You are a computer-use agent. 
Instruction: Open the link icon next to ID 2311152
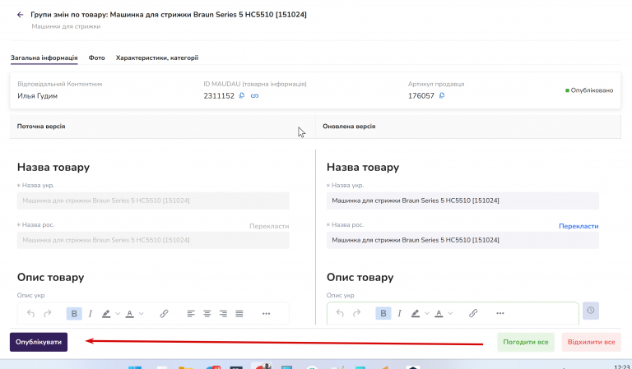point(254,96)
